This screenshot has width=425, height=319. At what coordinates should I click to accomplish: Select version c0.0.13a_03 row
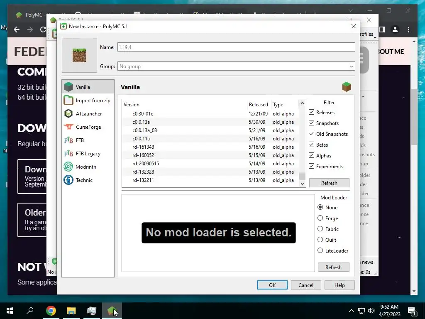pos(210,130)
